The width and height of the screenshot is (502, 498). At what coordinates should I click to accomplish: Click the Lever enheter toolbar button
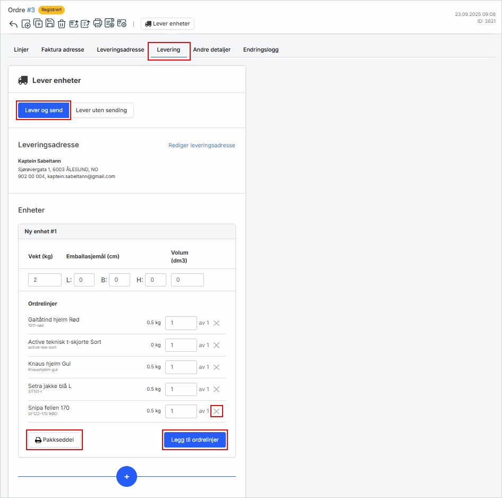[167, 24]
